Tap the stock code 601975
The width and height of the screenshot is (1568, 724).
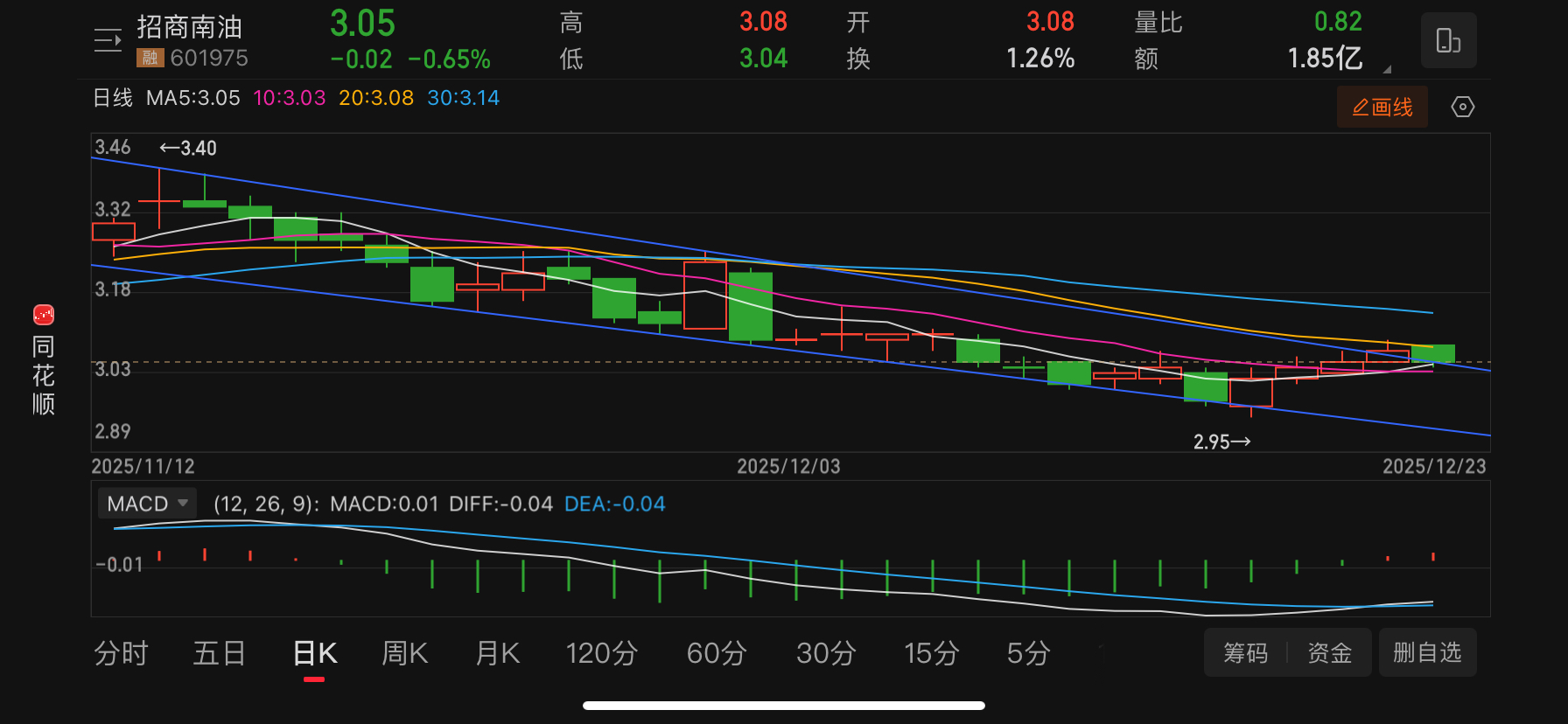(x=209, y=58)
